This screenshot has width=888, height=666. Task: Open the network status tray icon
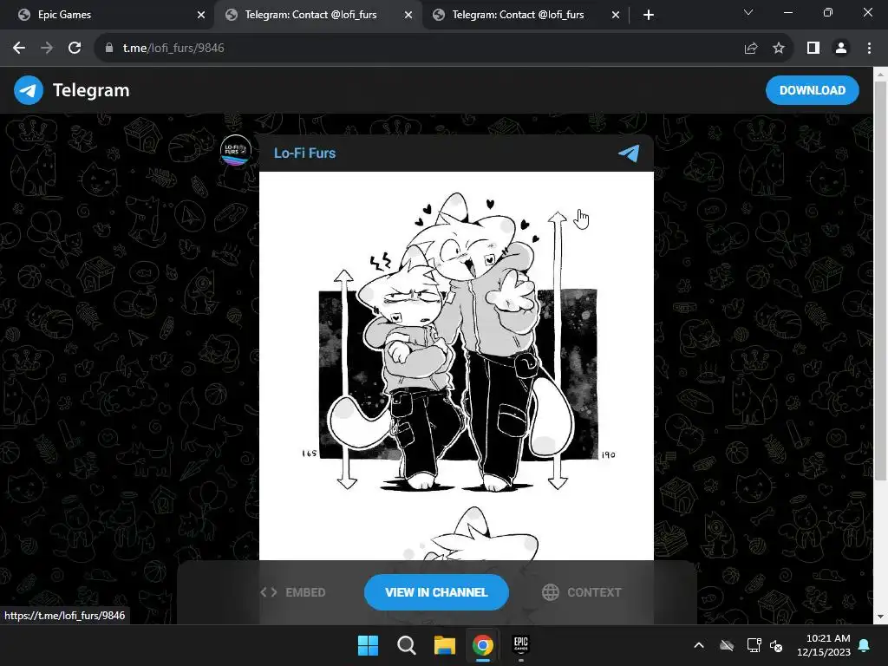point(754,645)
